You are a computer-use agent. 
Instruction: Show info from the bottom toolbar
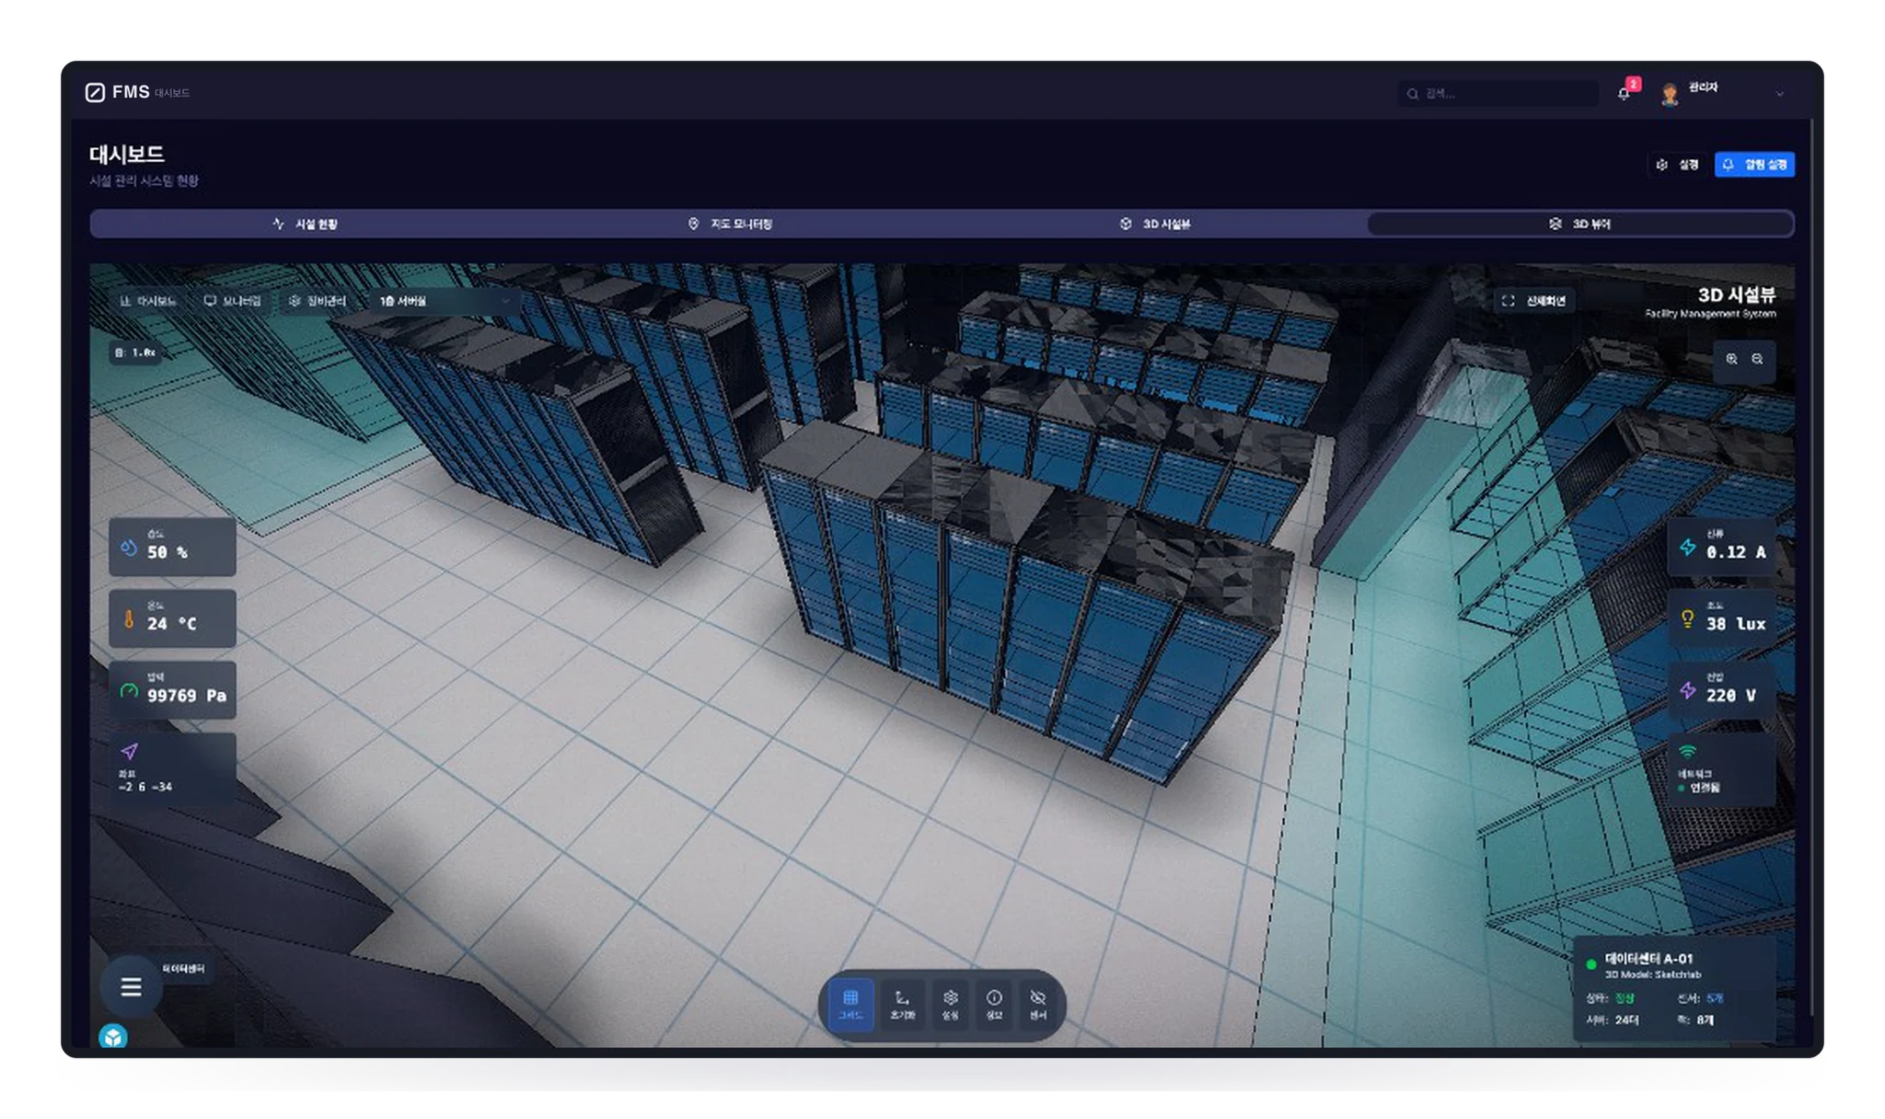(994, 1004)
